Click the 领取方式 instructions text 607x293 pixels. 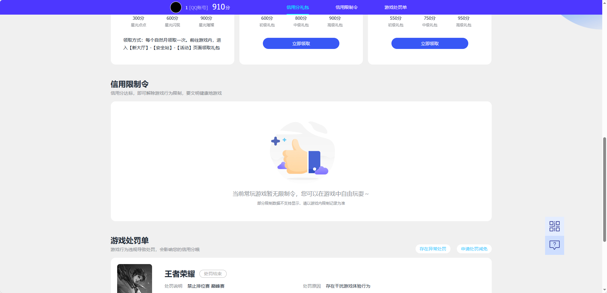[x=172, y=44]
